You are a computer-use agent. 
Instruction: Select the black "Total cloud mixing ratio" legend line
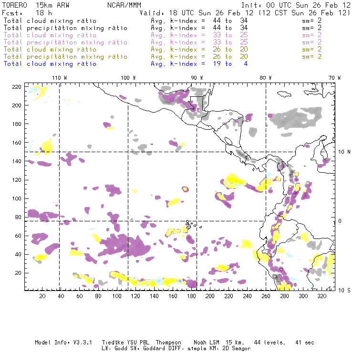tap(50, 21)
